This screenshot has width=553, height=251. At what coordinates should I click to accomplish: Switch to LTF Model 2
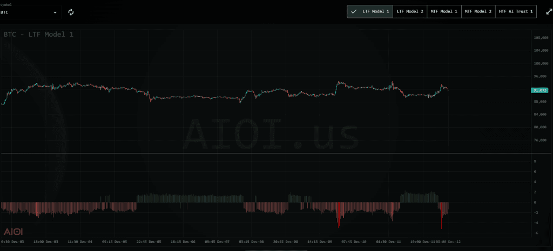[x=410, y=11]
